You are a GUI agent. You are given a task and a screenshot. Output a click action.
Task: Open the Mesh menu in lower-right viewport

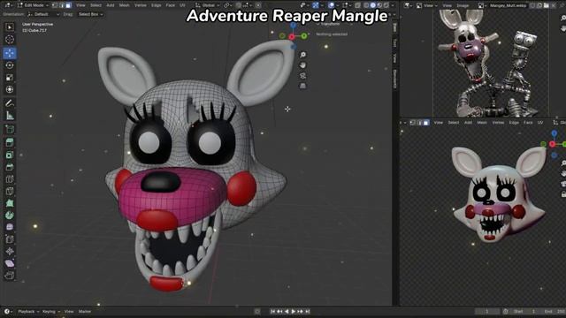tap(482, 123)
